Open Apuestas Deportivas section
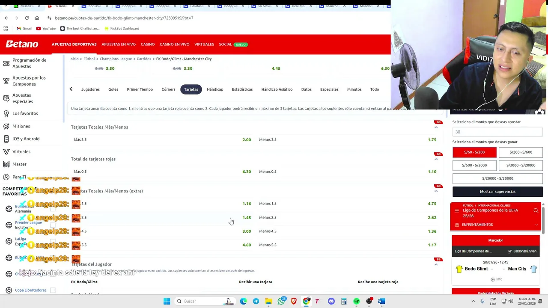This screenshot has height=308, width=548. coord(74,44)
